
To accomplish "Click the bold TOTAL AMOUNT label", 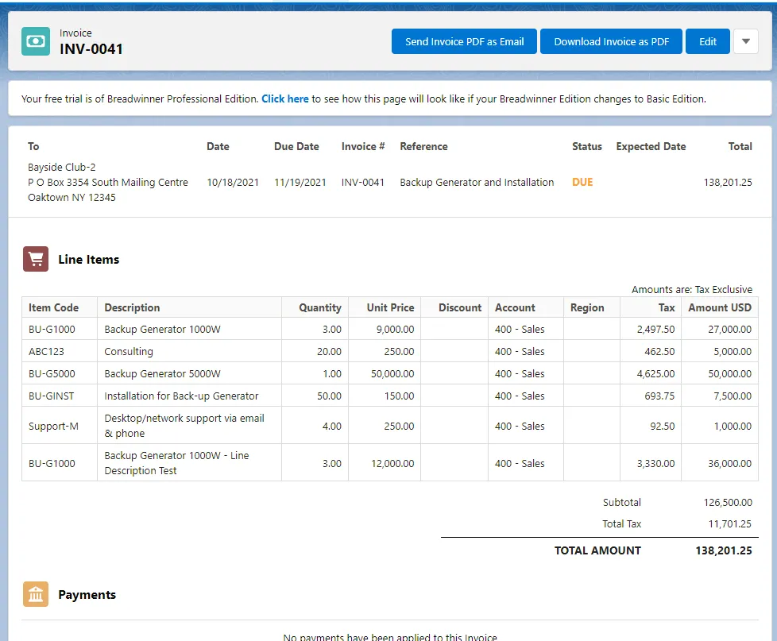I will [x=597, y=550].
